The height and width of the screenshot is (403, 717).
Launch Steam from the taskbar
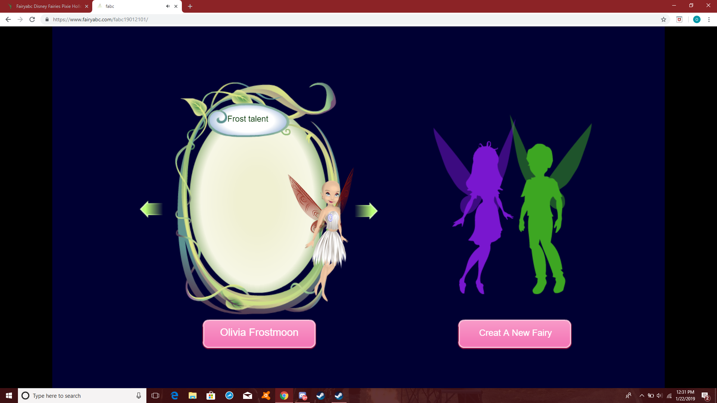[320, 396]
